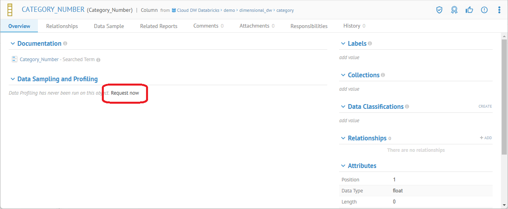
Task: Click the thumbs up icon
Action: tap(469, 10)
